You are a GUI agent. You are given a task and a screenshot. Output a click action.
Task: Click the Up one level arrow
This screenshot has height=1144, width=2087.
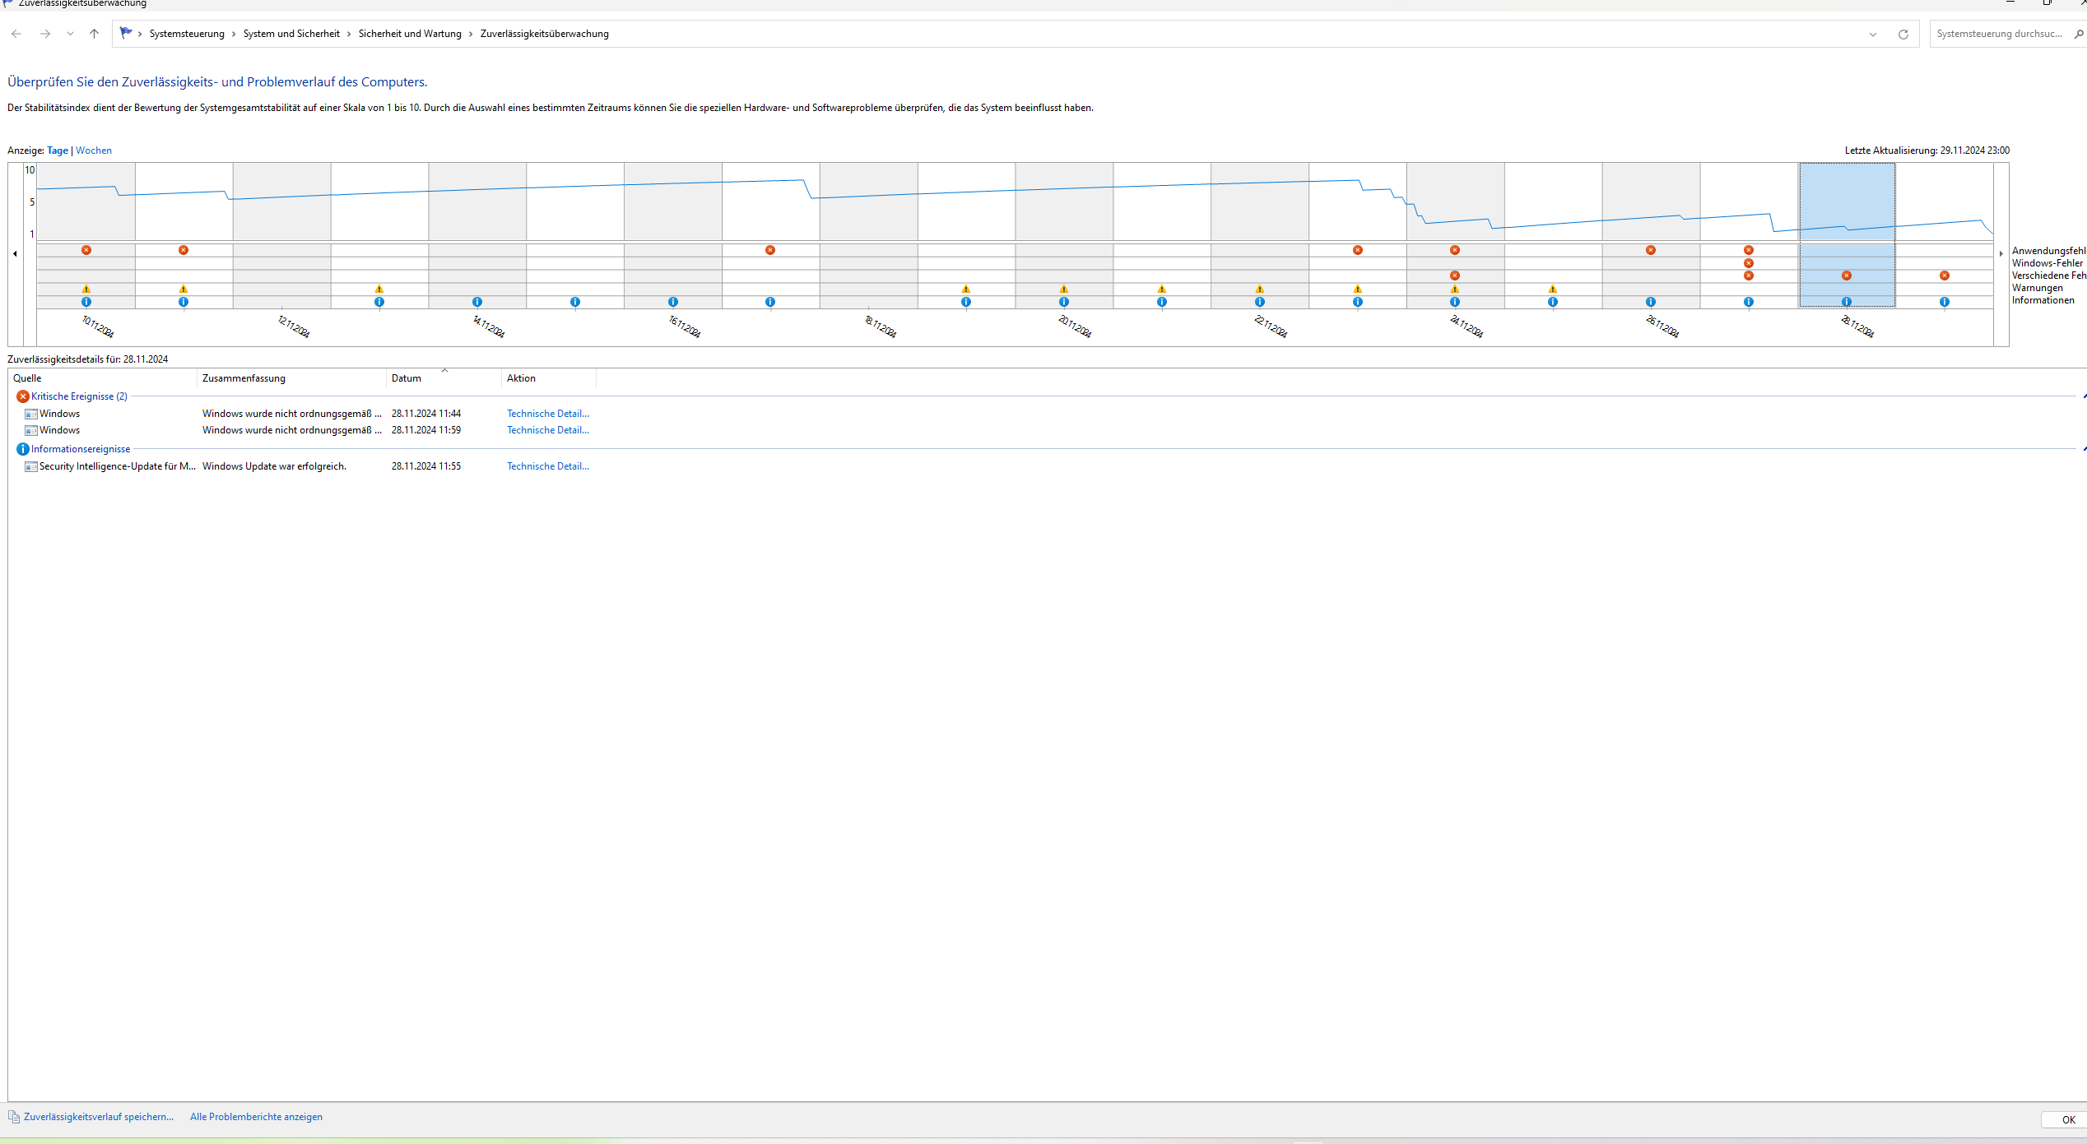(x=94, y=34)
